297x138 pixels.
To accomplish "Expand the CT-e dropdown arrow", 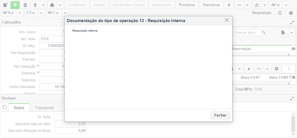I will (x=41, y=13).
